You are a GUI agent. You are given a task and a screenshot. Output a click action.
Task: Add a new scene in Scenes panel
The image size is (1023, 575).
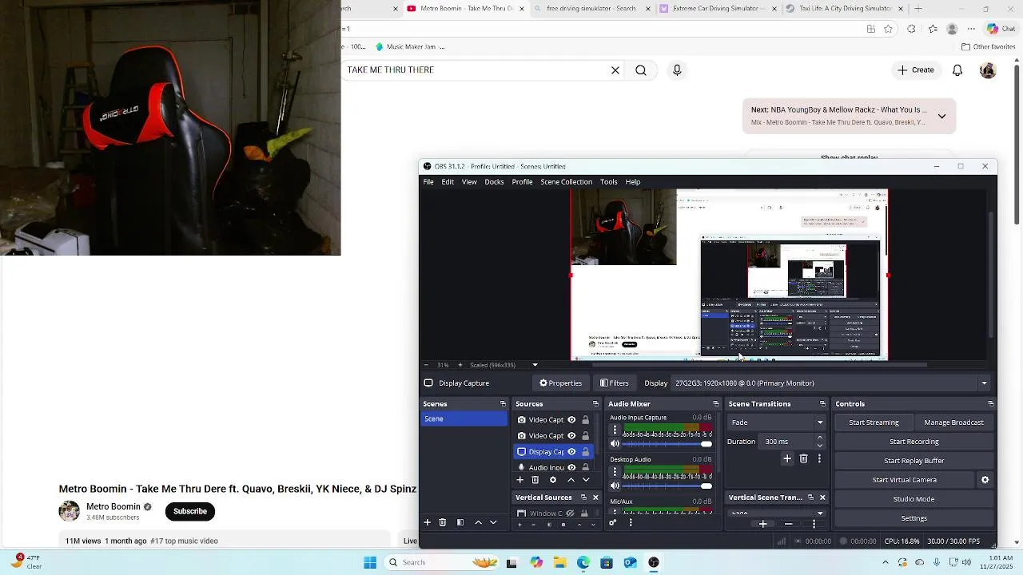tap(428, 522)
